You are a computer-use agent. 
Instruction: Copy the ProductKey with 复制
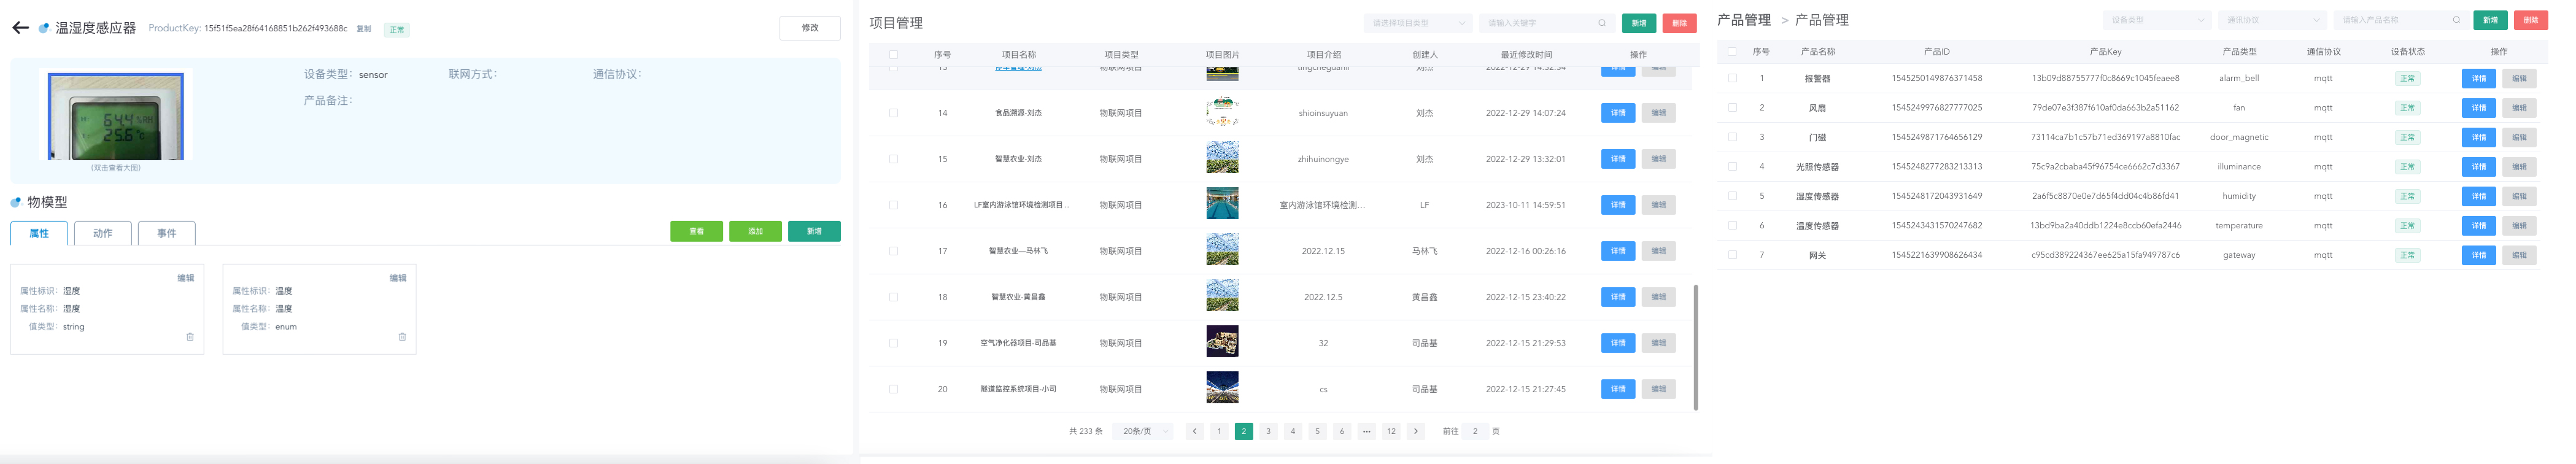[x=364, y=29]
